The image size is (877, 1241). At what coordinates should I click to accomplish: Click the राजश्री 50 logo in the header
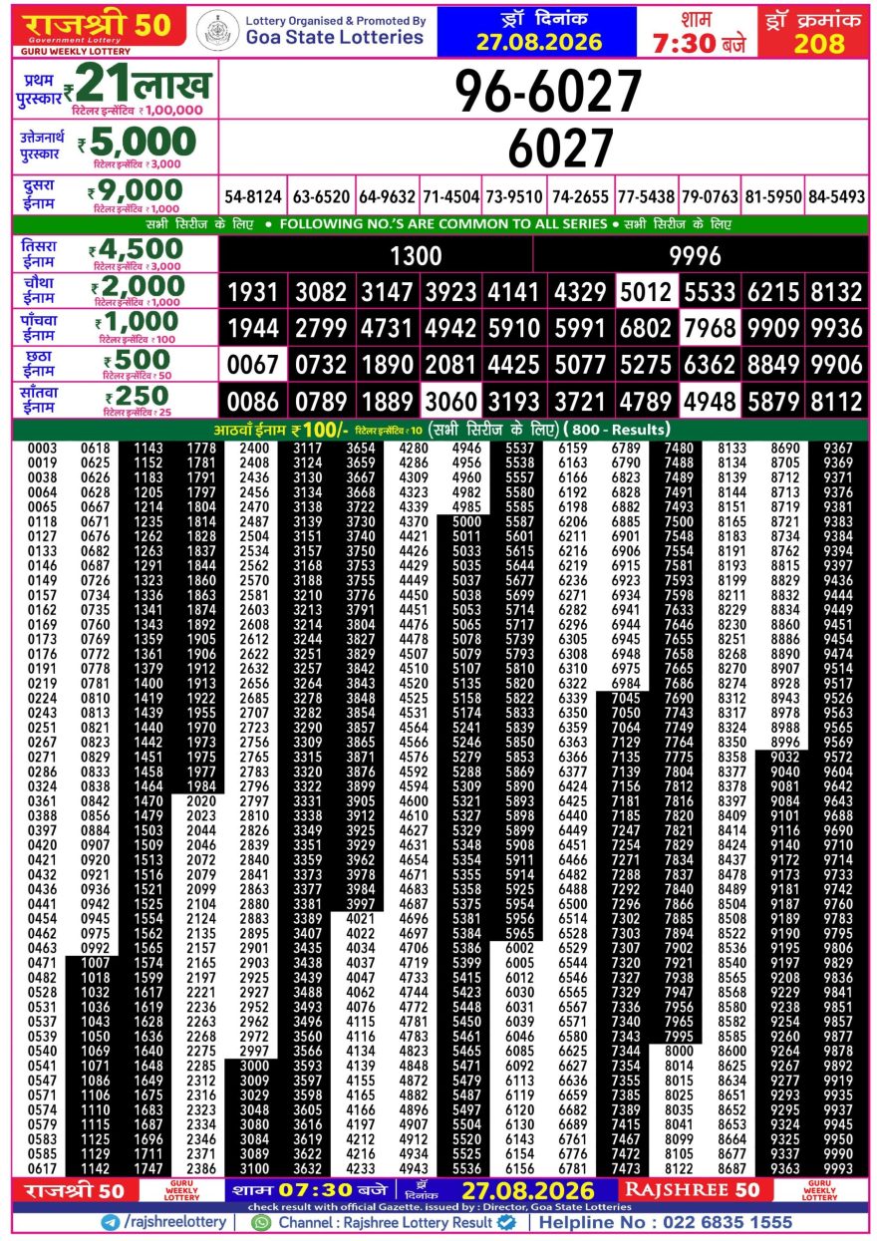pos(99,25)
